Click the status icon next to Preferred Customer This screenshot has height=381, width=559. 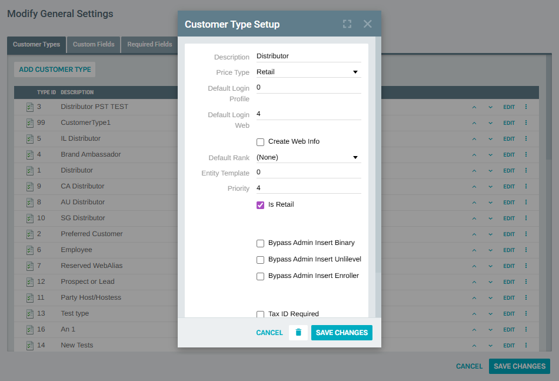pyautogui.click(x=30, y=234)
